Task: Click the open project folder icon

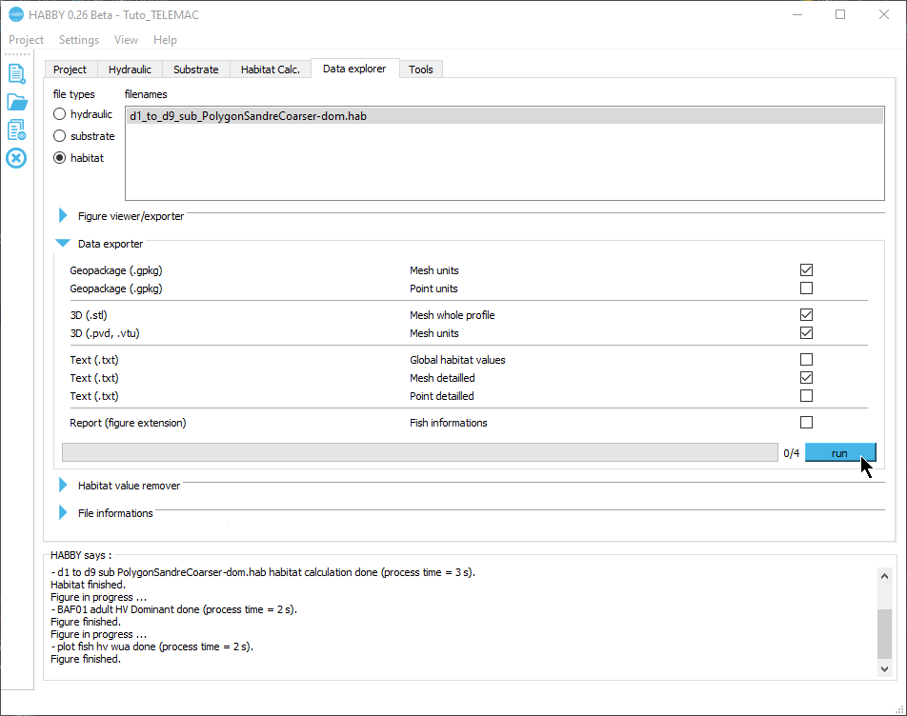Action: tap(16, 102)
